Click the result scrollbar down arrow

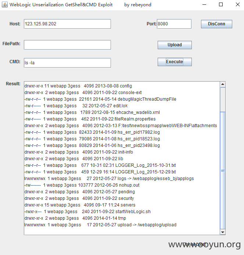[223, 232]
